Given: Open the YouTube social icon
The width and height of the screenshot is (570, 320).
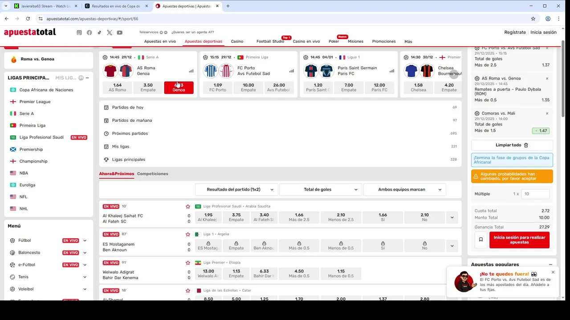Looking at the screenshot, I should pos(120,32).
